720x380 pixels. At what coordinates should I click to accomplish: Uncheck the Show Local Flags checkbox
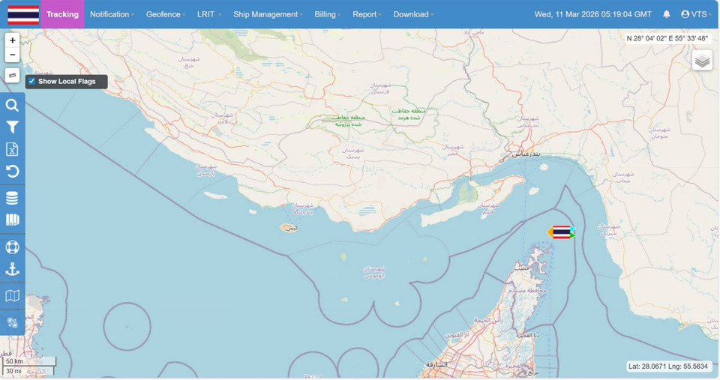click(x=32, y=81)
